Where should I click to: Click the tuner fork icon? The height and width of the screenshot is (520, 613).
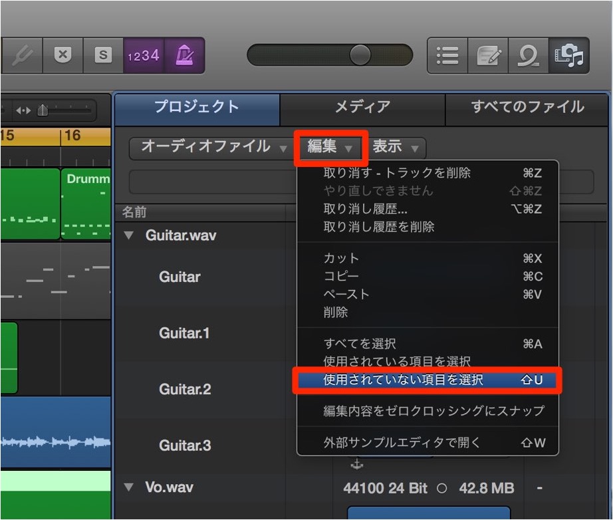[22, 55]
